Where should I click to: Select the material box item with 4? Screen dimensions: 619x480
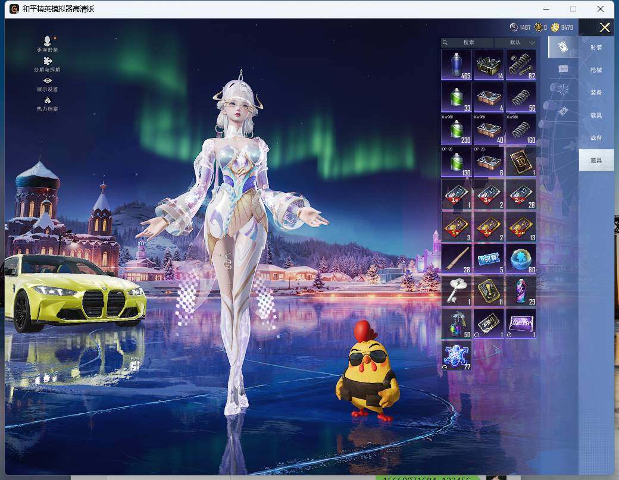tap(489, 97)
